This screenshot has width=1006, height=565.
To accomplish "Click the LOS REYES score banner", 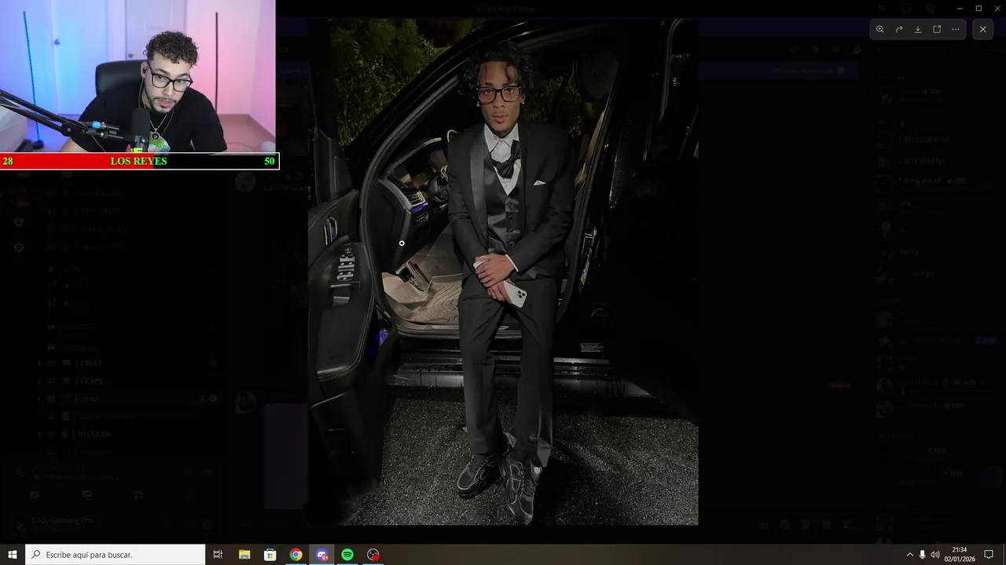I will point(139,161).
